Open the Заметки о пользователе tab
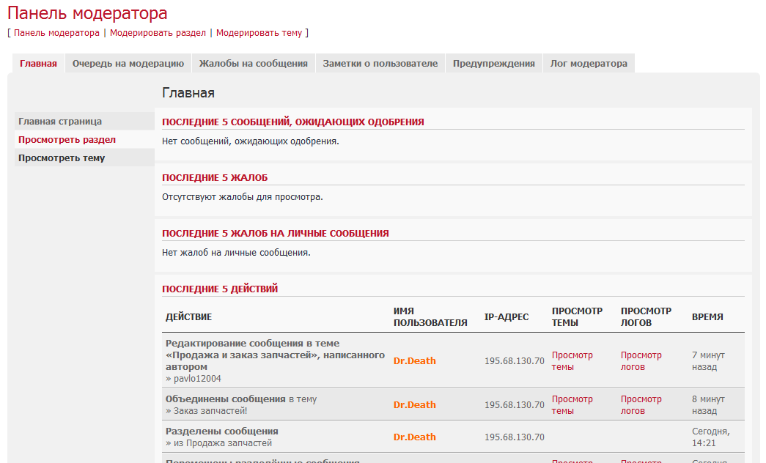Viewport: 766px width, 463px height. coord(380,64)
